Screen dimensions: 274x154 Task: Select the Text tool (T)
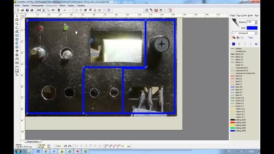point(17,51)
